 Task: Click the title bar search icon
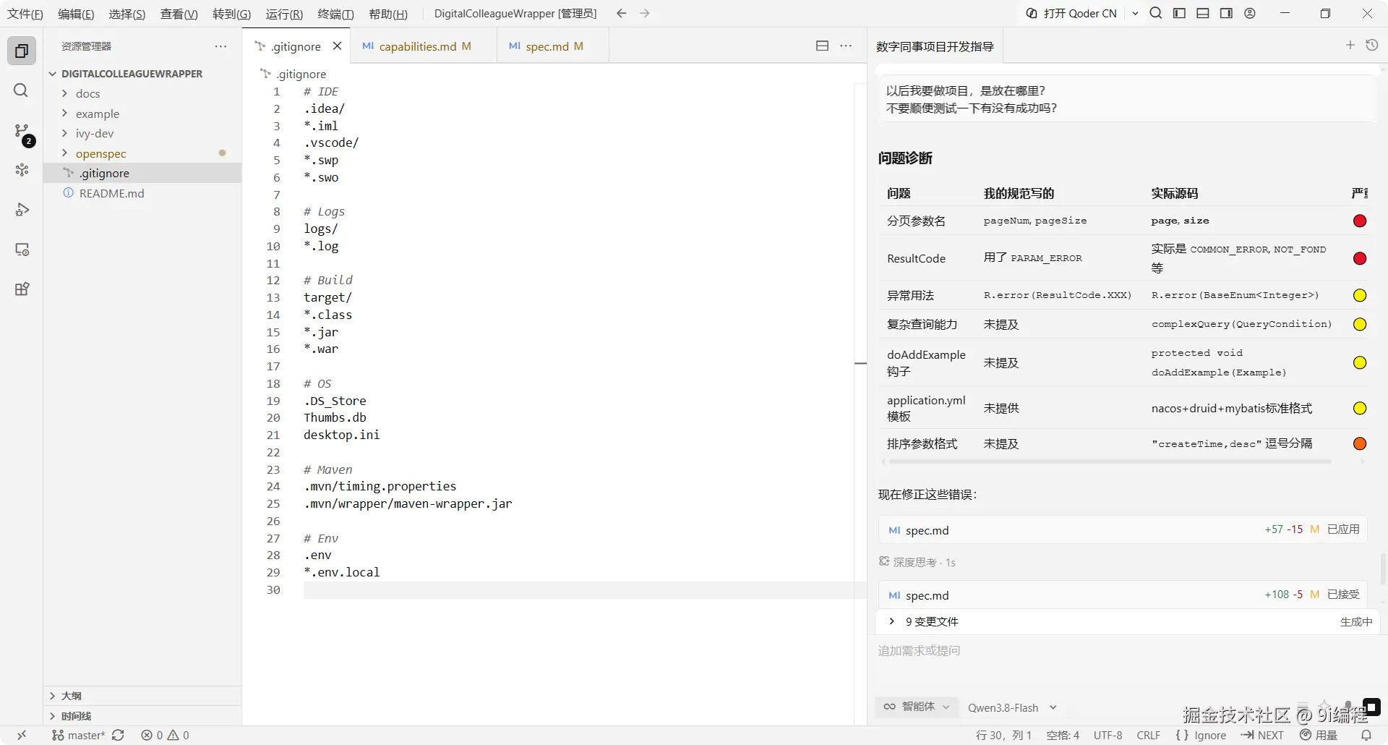(x=1156, y=13)
